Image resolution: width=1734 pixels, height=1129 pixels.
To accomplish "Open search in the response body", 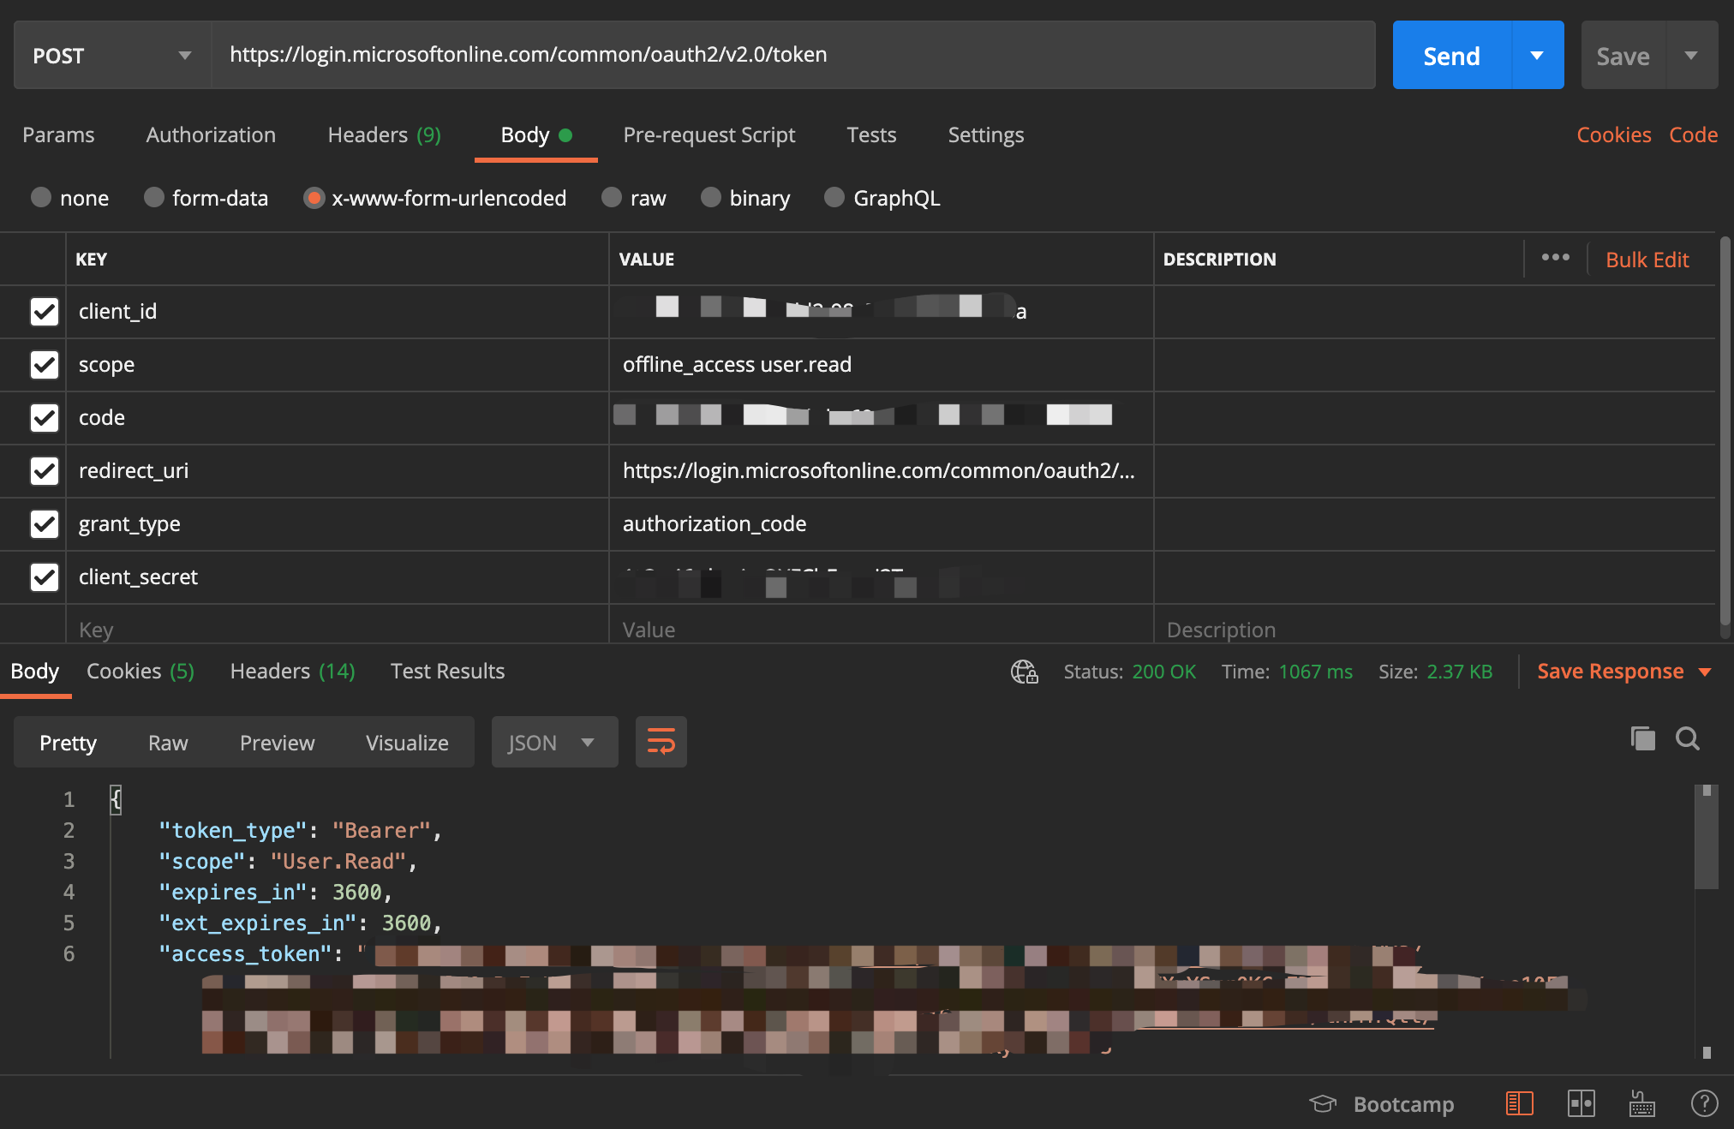I will [1688, 738].
